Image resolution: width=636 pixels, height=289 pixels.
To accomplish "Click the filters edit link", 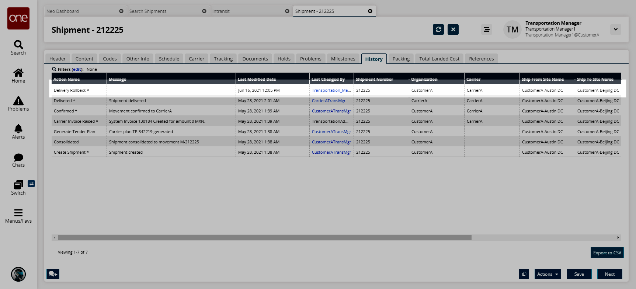I will tap(77, 69).
